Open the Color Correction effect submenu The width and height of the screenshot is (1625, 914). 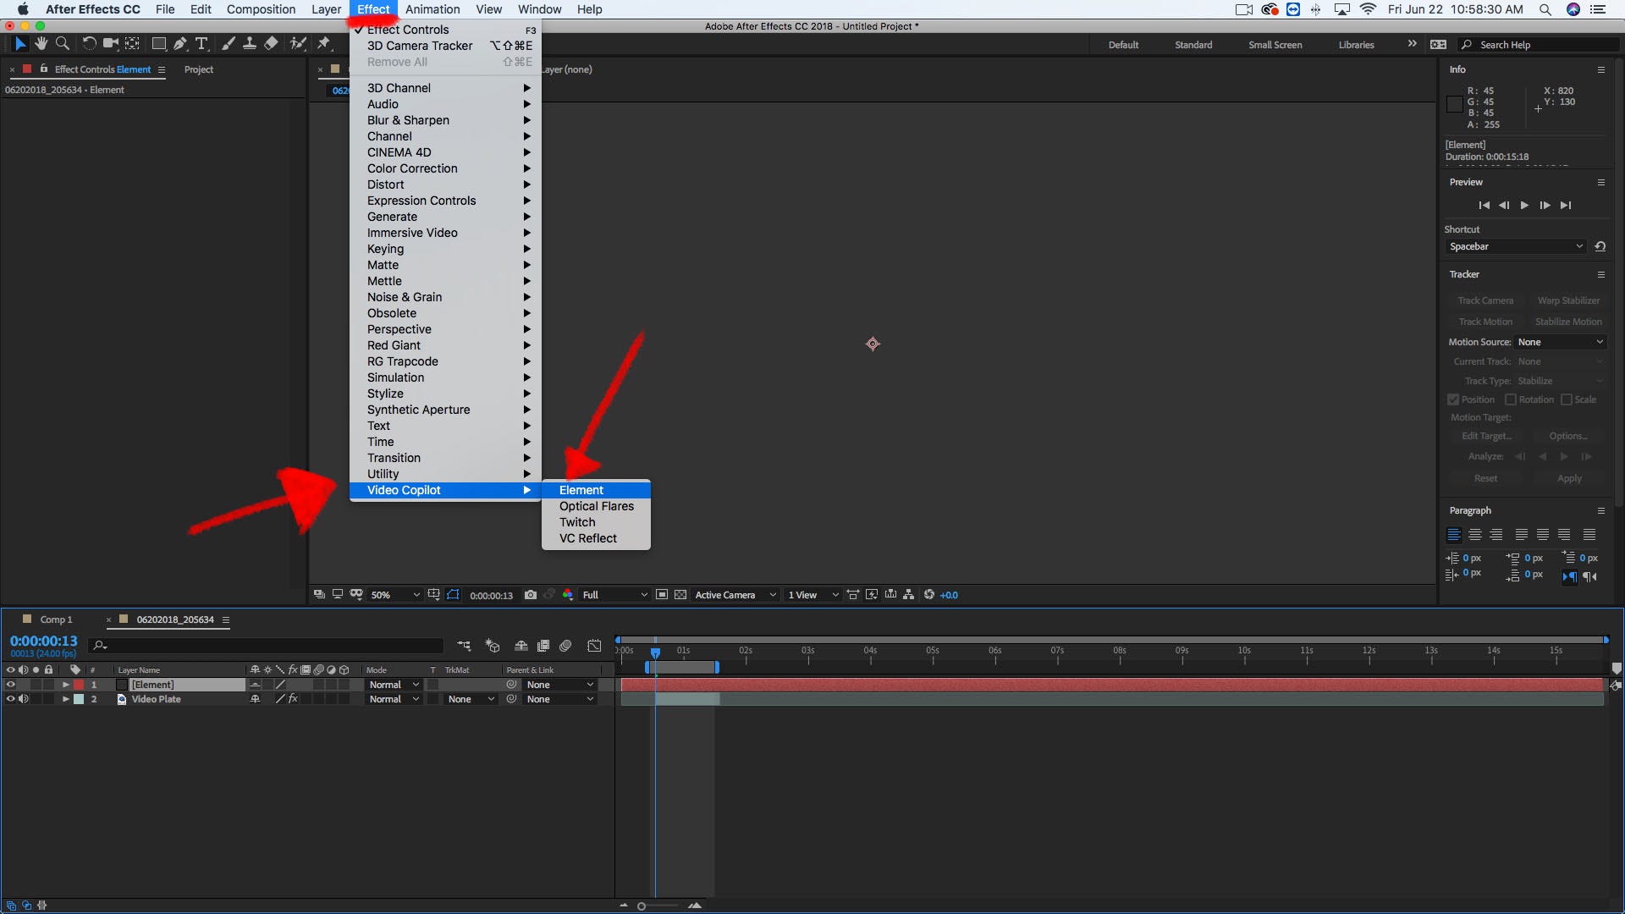445,168
